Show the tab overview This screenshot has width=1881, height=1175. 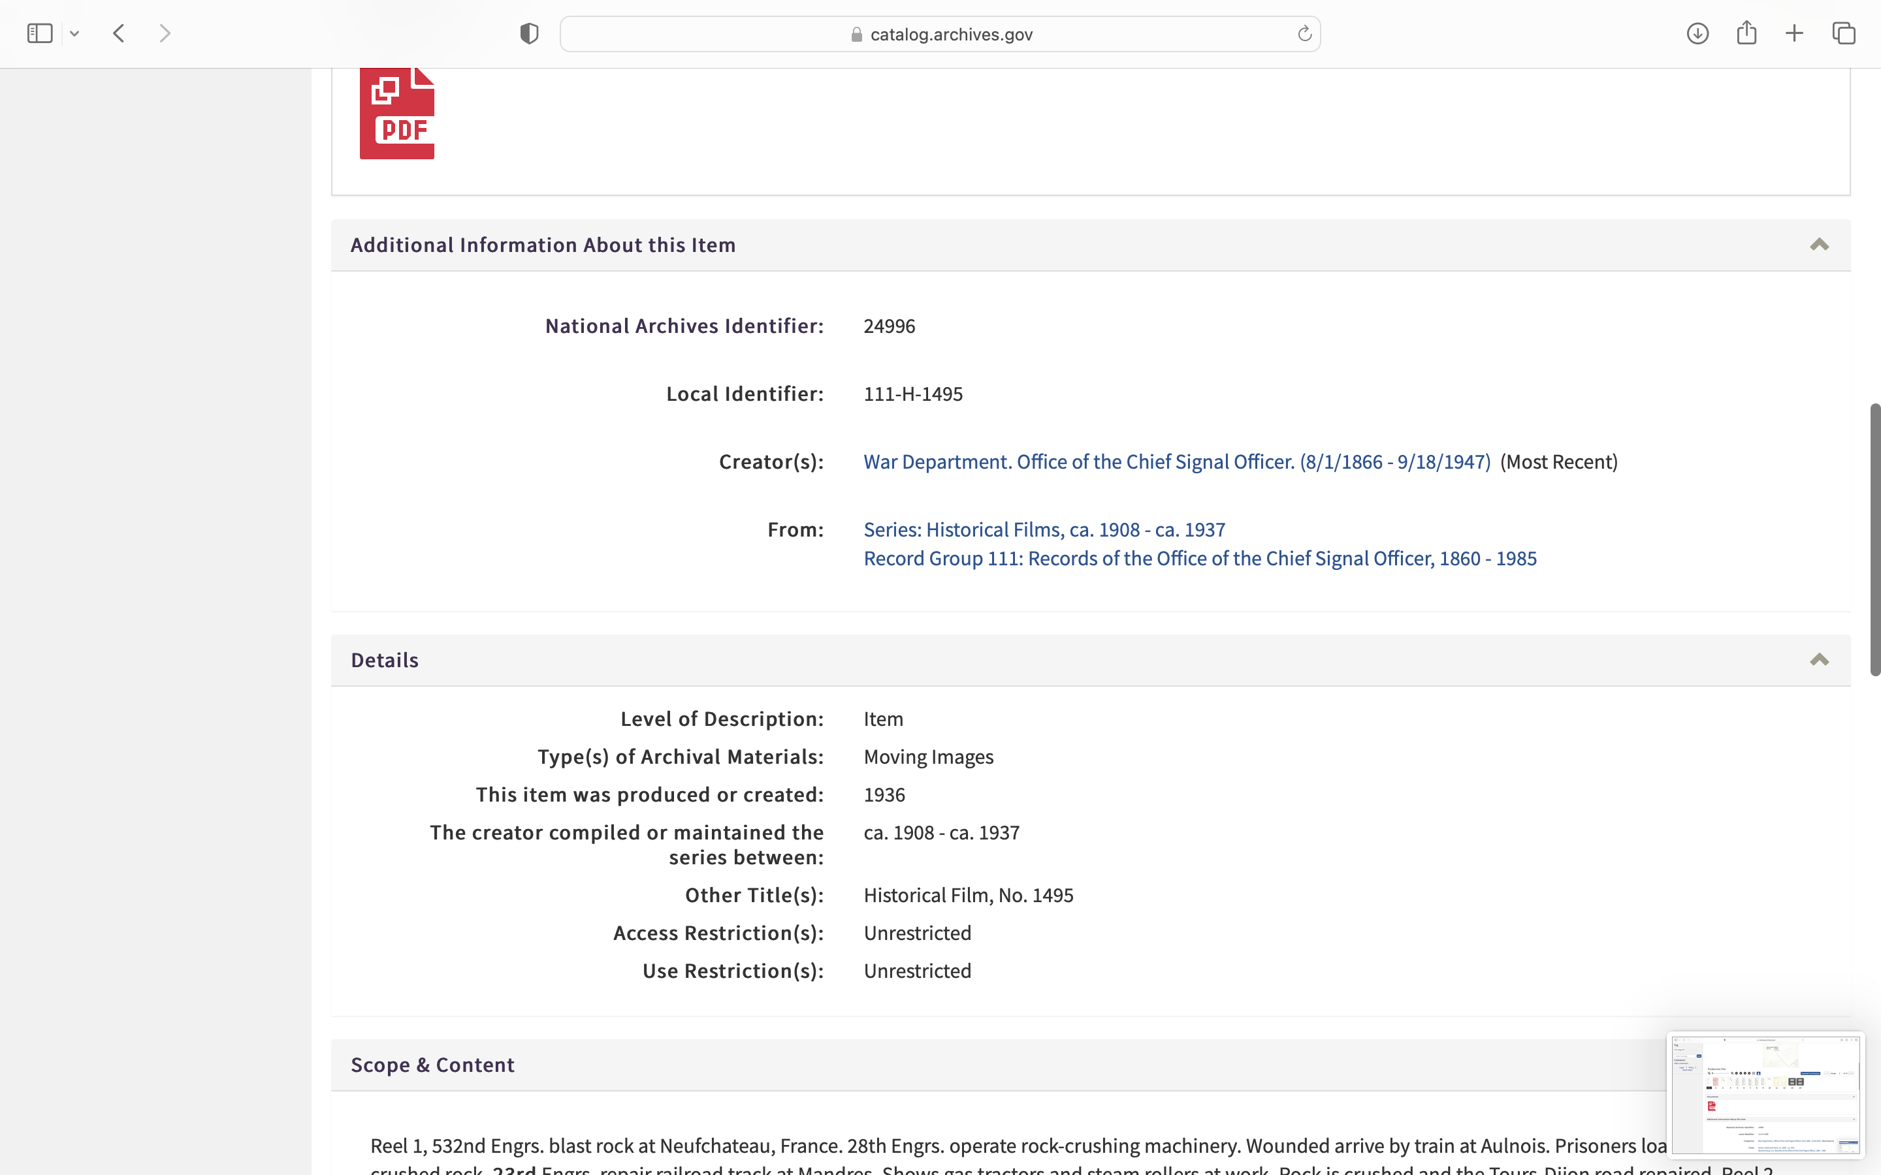[1844, 33]
